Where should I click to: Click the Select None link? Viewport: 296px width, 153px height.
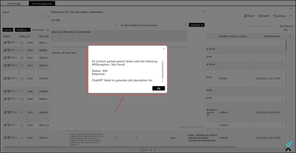(38, 30)
